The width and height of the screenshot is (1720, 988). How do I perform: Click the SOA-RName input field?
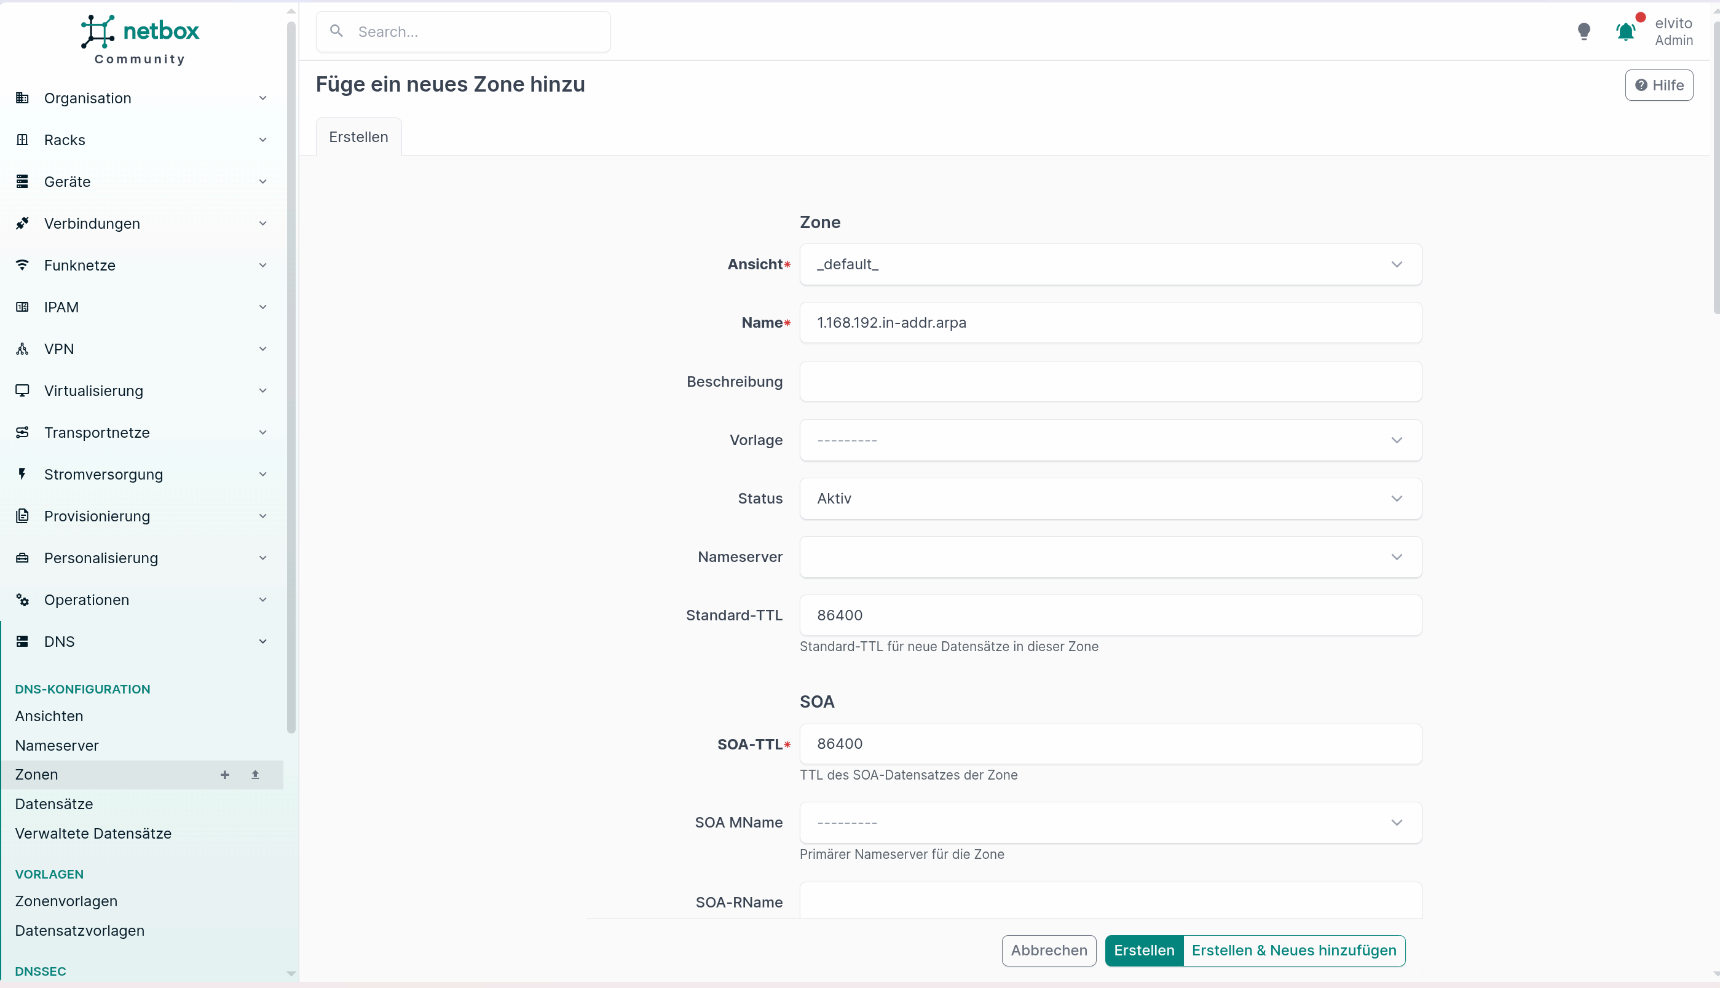[1110, 901]
